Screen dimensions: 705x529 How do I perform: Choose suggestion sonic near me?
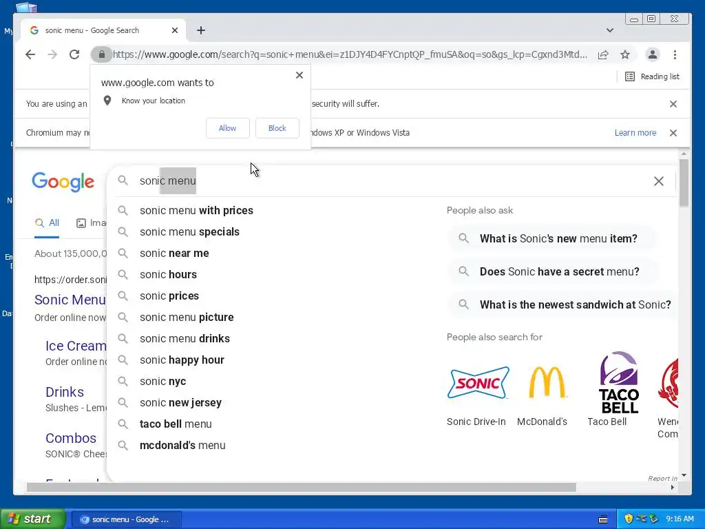pyautogui.click(x=174, y=253)
